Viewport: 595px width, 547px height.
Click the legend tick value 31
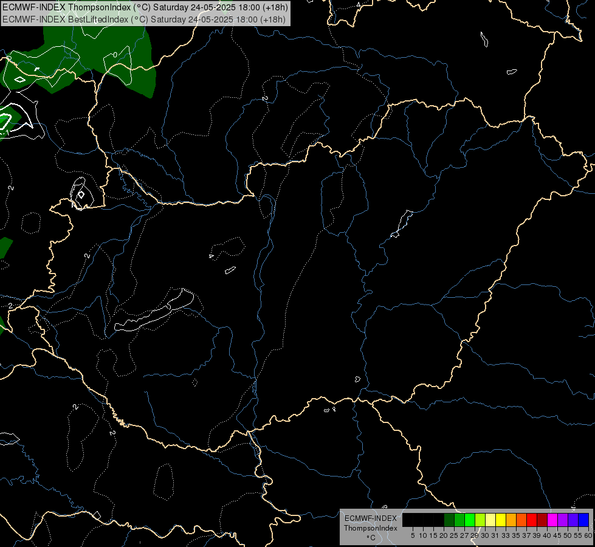(x=495, y=535)
